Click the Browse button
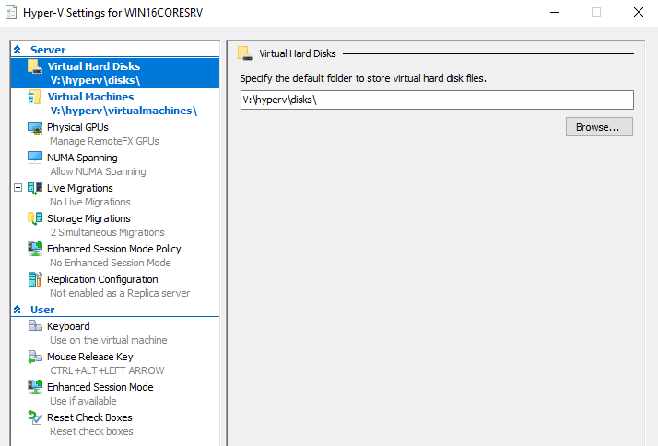The width and height of the screenshot is (658, 446). [599, 127]
